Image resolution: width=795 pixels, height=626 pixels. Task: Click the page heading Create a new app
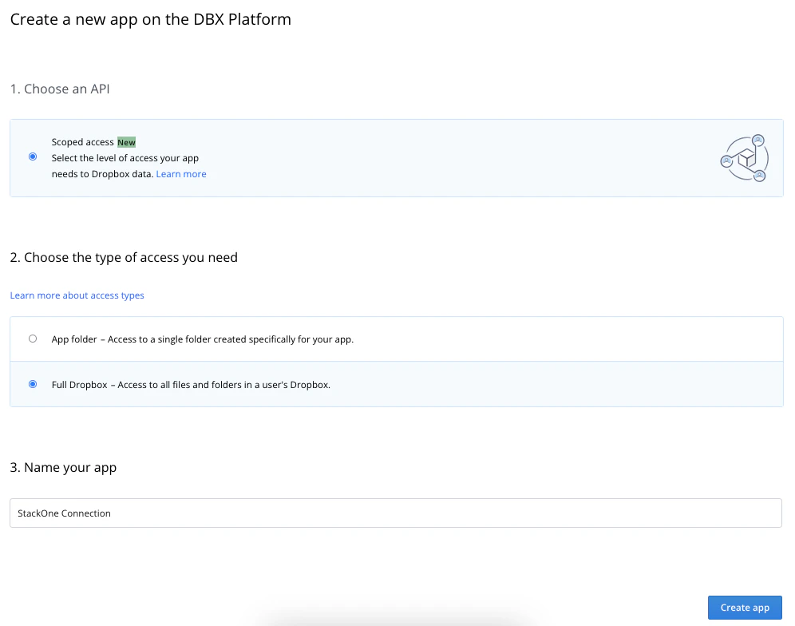pyautogui.click(x=150, y=19)
